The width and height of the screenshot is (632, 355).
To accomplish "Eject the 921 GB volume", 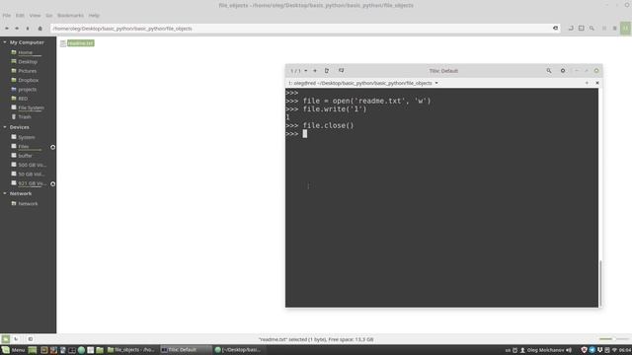I will coord(52,184).
